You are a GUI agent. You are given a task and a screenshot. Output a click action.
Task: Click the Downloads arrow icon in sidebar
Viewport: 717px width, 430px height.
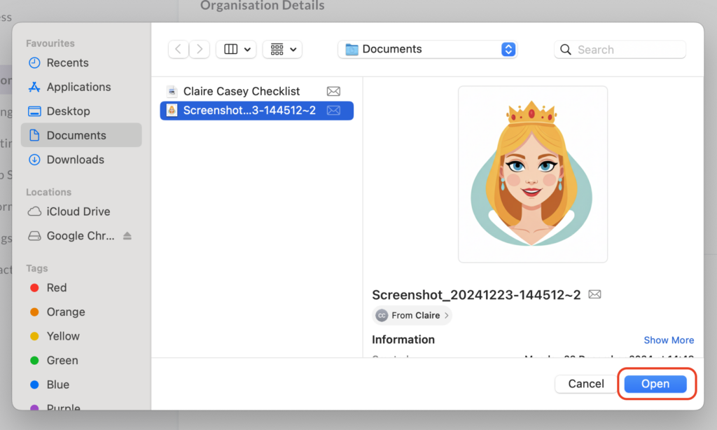(x=34, y=160)
